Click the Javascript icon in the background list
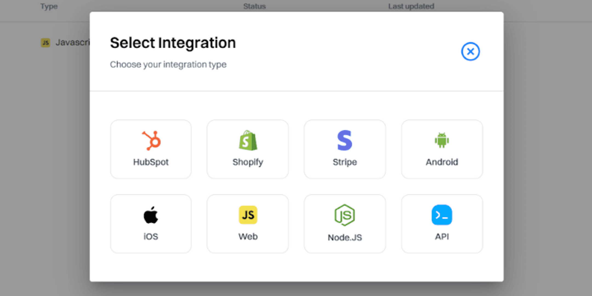The image size is (592, 296). point(45,42)
